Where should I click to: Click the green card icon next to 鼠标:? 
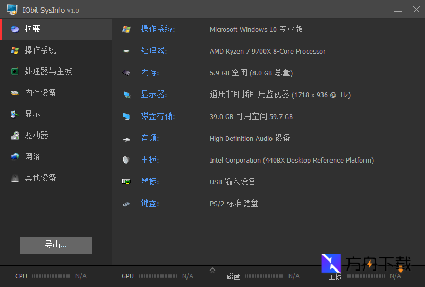(x=126, y=181)
